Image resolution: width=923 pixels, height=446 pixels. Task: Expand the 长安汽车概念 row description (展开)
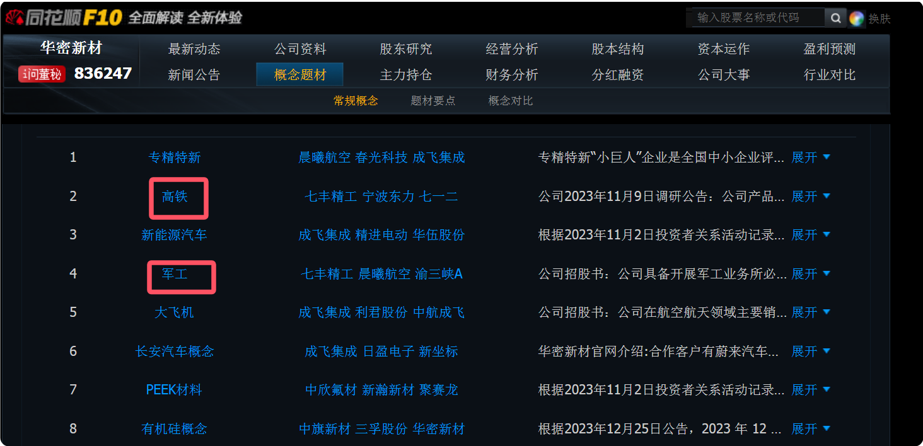(811, 352)
